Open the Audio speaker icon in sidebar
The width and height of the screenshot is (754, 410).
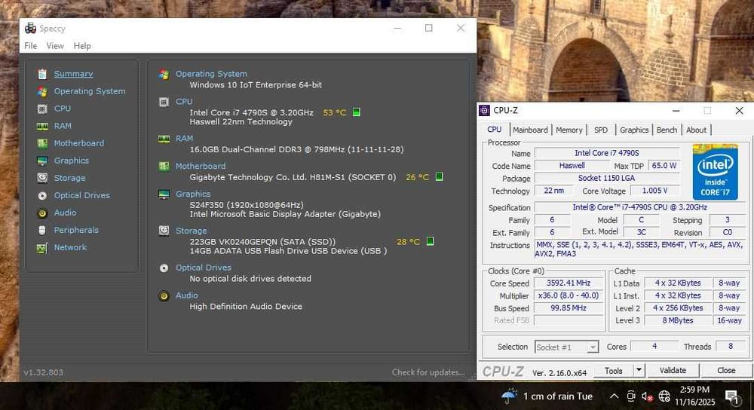(x=42, y=213)
